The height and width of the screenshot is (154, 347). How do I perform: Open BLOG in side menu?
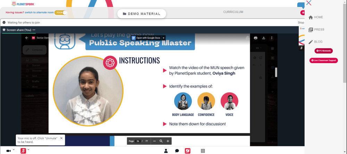(x=315, y=42)
